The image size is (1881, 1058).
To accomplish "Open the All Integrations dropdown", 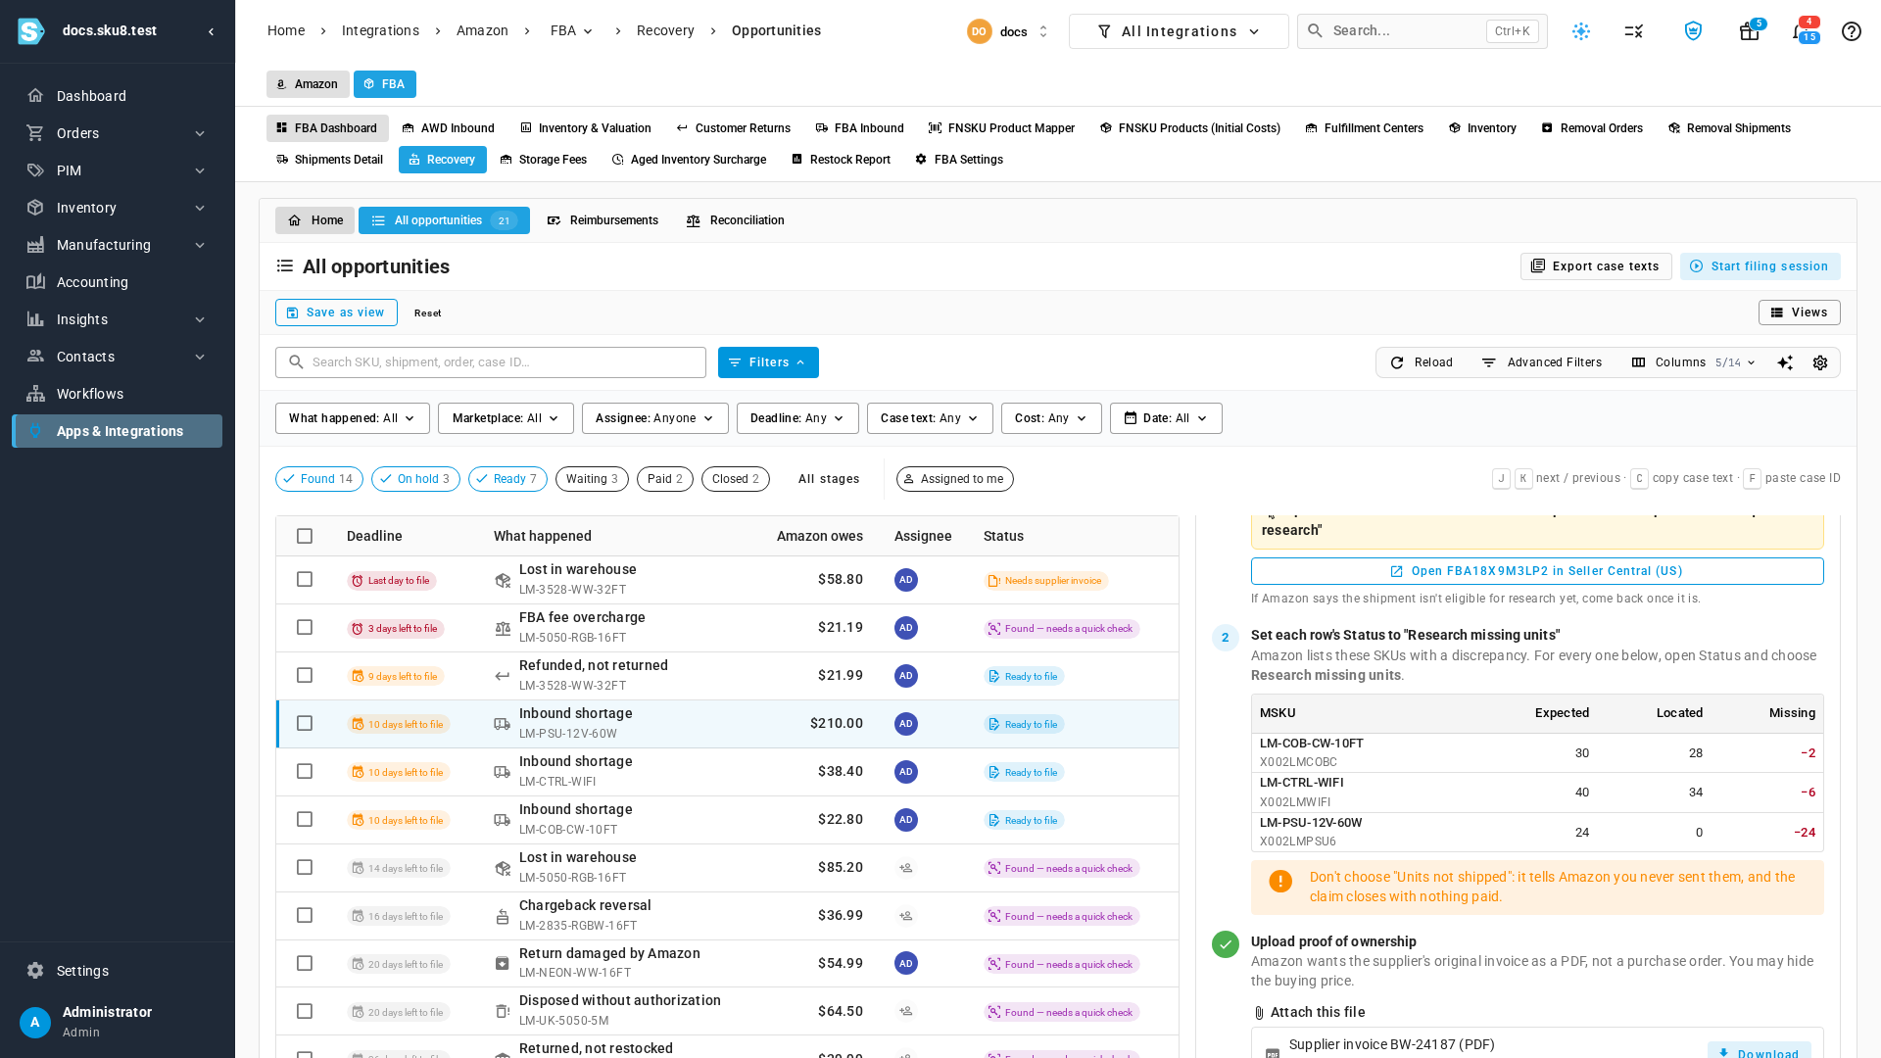I will tap(1179, 31).
